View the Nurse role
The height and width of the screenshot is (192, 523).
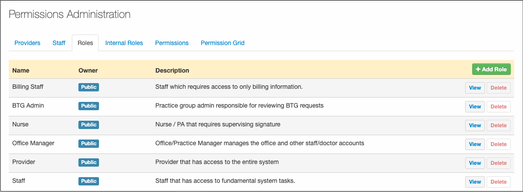point(475,126)
